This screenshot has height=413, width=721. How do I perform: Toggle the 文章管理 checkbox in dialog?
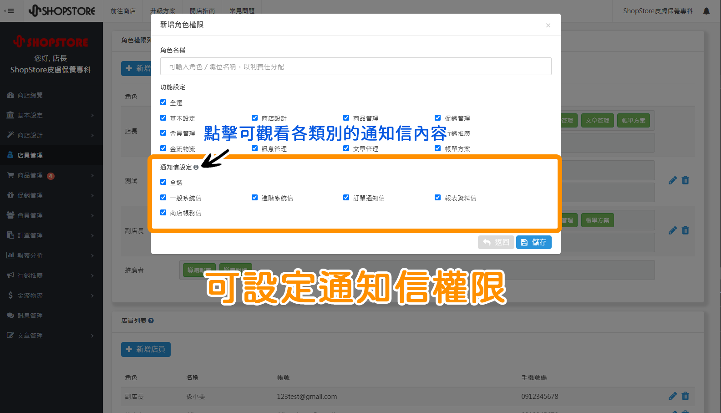tap(346, 148)
